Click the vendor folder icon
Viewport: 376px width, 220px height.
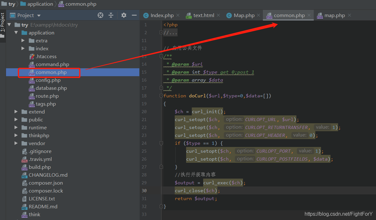24,144
